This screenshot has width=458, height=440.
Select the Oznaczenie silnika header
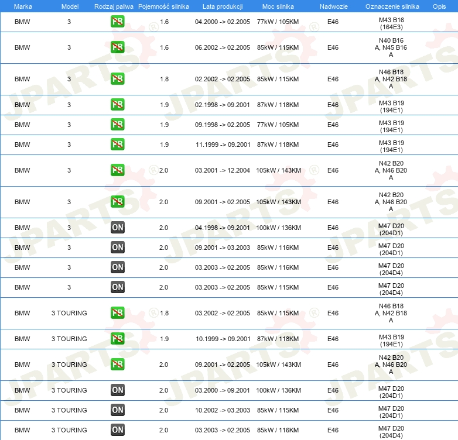pos(392,6)
